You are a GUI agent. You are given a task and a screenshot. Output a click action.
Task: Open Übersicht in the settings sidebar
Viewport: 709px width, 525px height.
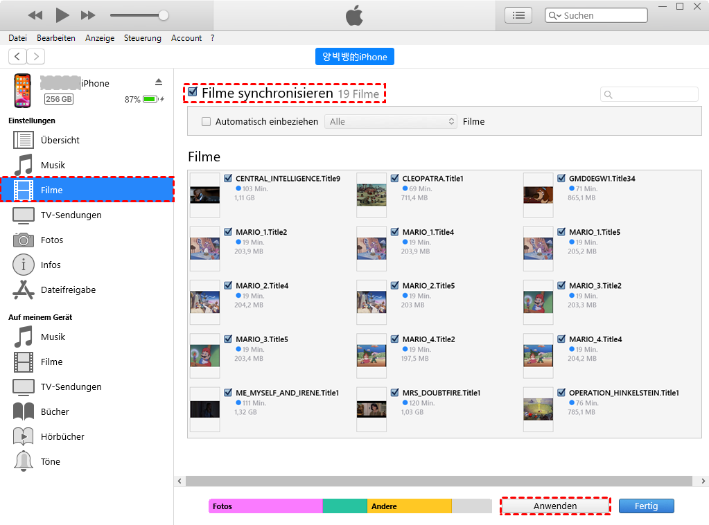87,140
